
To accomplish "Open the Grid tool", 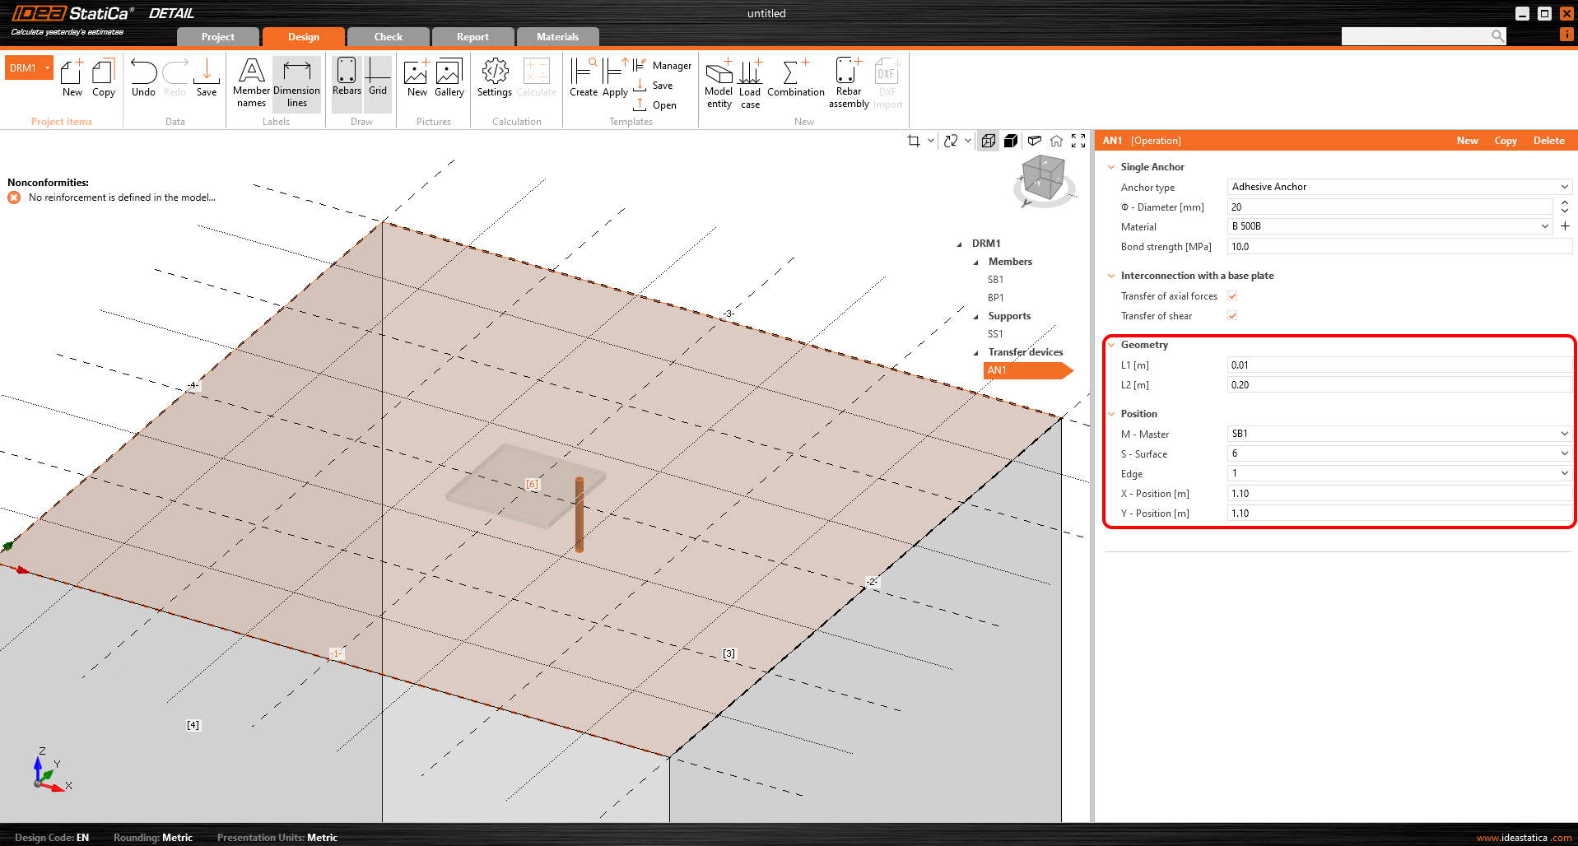I will pyautogui.click(x=378, y=80).
